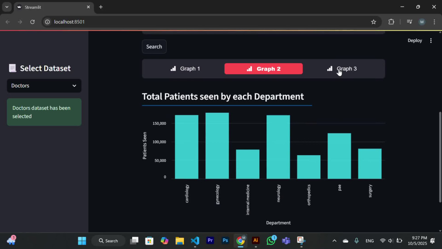
Task: Click the site information icon in address bar
Action: pos(48,22)
